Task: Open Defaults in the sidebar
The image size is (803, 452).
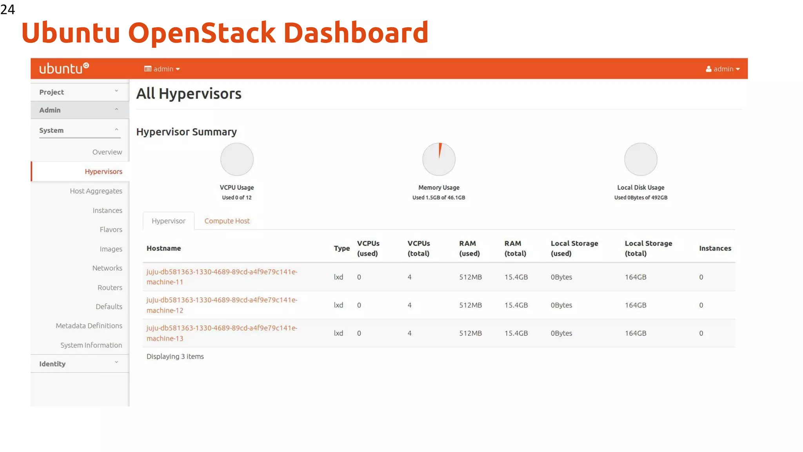Action: [109, 306]
